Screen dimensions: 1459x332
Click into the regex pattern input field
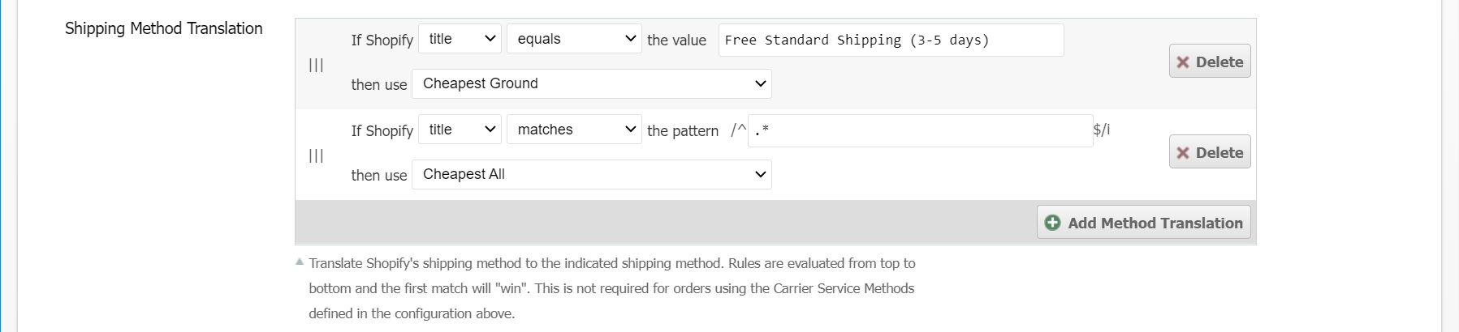[919, 130]
